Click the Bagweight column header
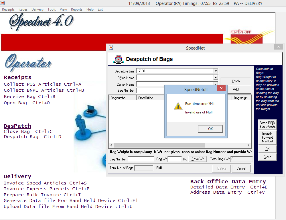This screenshot has width=286, height=220. (241, 98)
